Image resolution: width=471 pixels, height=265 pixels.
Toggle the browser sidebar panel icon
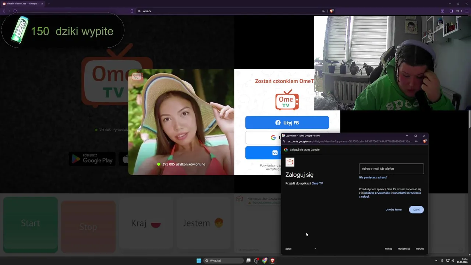coord(451,11)
